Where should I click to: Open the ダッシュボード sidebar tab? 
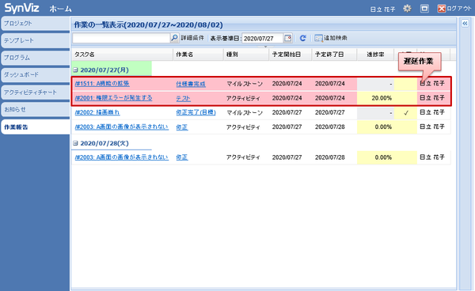click(x=35, y=74)
